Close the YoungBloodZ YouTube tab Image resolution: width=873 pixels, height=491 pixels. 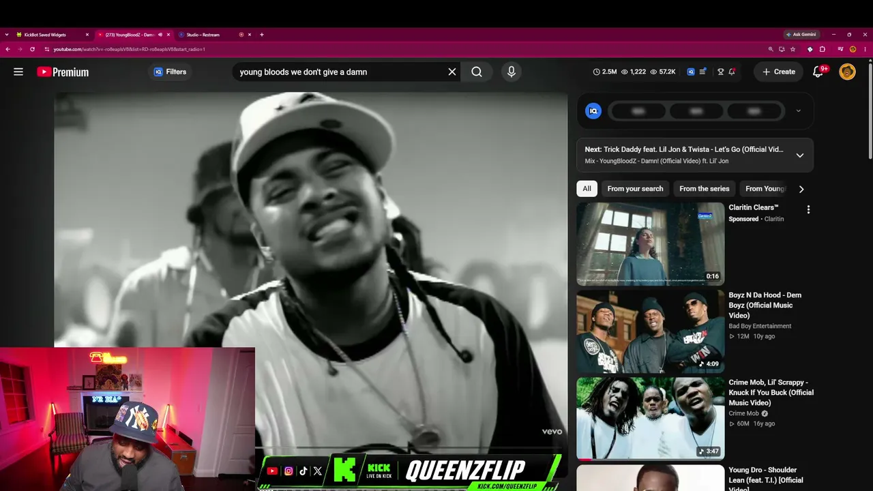[168, 35]
